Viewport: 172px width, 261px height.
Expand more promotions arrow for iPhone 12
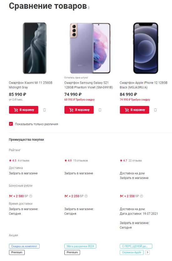pyautogui.click(x=147, y=252)
